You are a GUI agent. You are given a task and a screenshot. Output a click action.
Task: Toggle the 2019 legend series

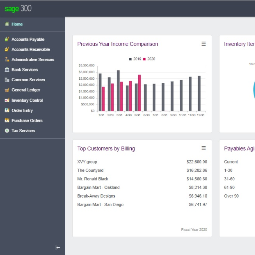135,59
